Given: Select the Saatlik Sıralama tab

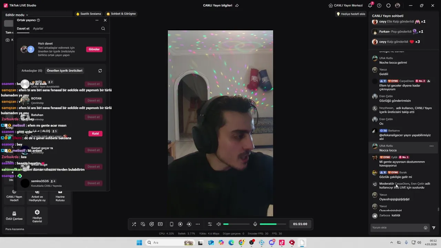Looking at the screenshot, I should (x=89, y=14).
